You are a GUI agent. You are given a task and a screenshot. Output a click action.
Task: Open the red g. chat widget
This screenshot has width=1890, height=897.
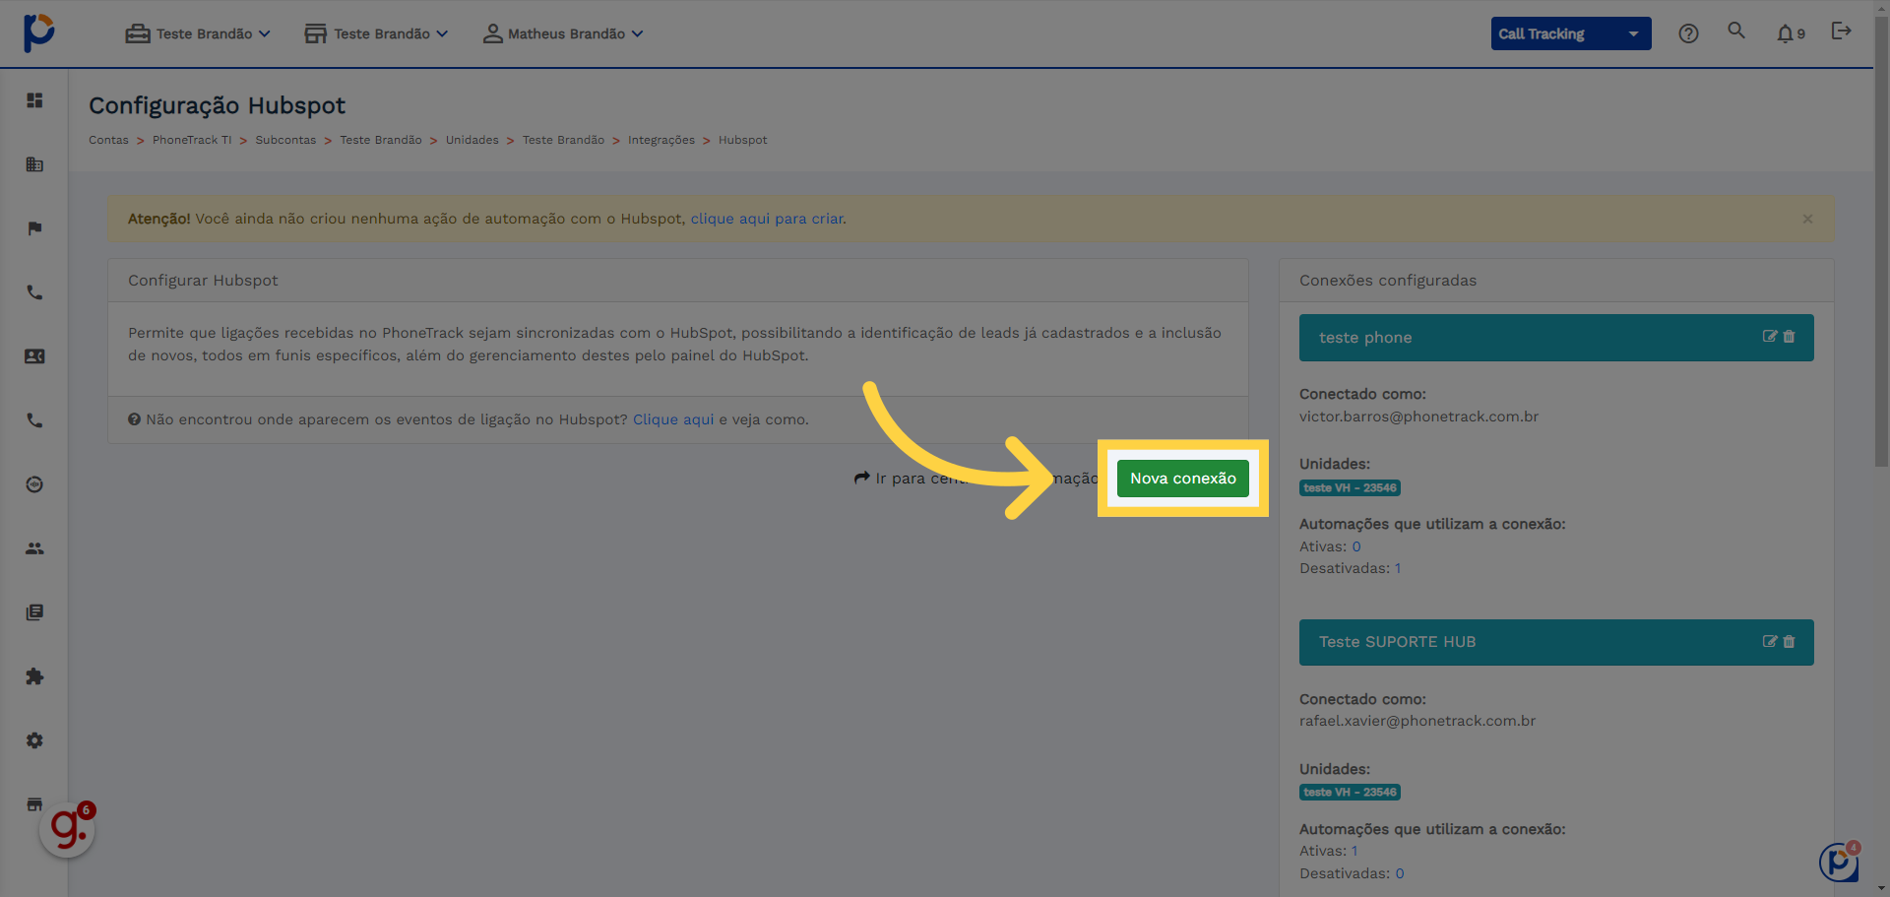click(68, 829)
